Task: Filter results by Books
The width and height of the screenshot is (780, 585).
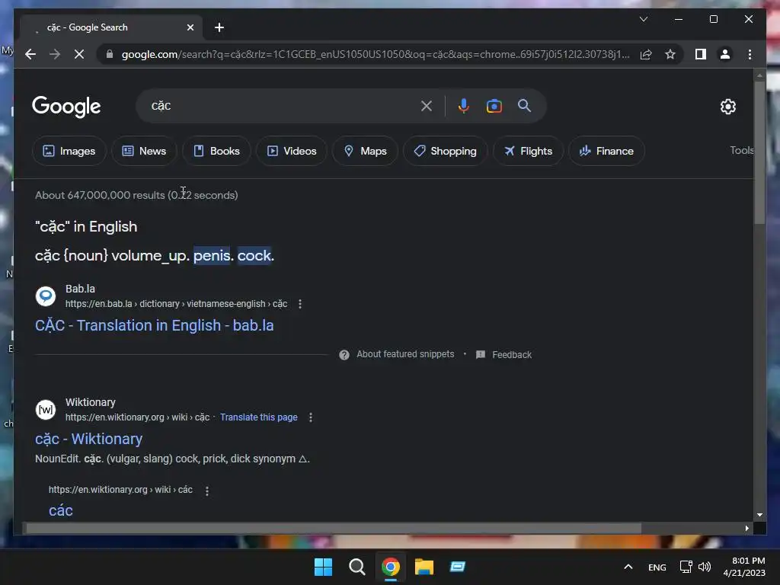Action: point(216,151)
